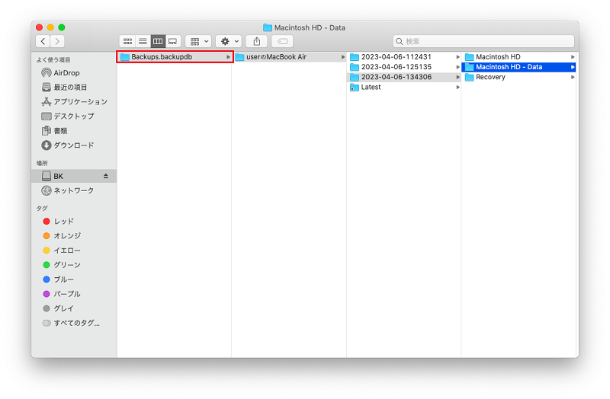Expand arrow of 2023-04-06-112431
The image size is (610, 399).
click(x=458, y=57)
